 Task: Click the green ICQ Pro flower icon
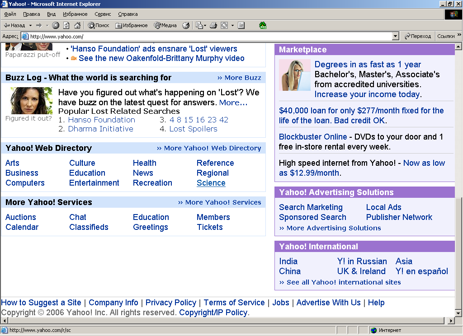263,25
